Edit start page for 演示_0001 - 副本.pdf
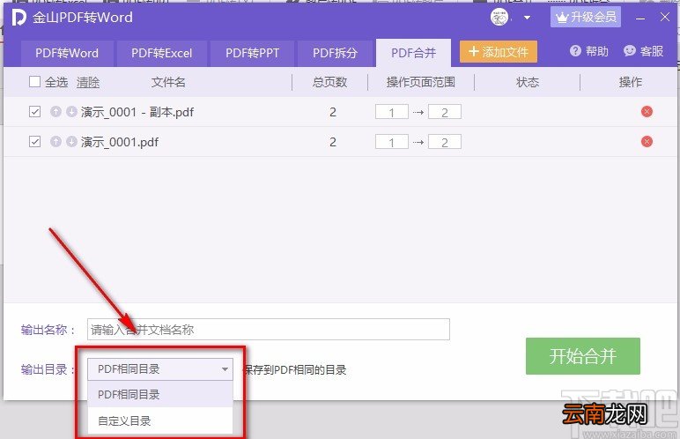This screenshot has height=439, width=680. [392, 112]
